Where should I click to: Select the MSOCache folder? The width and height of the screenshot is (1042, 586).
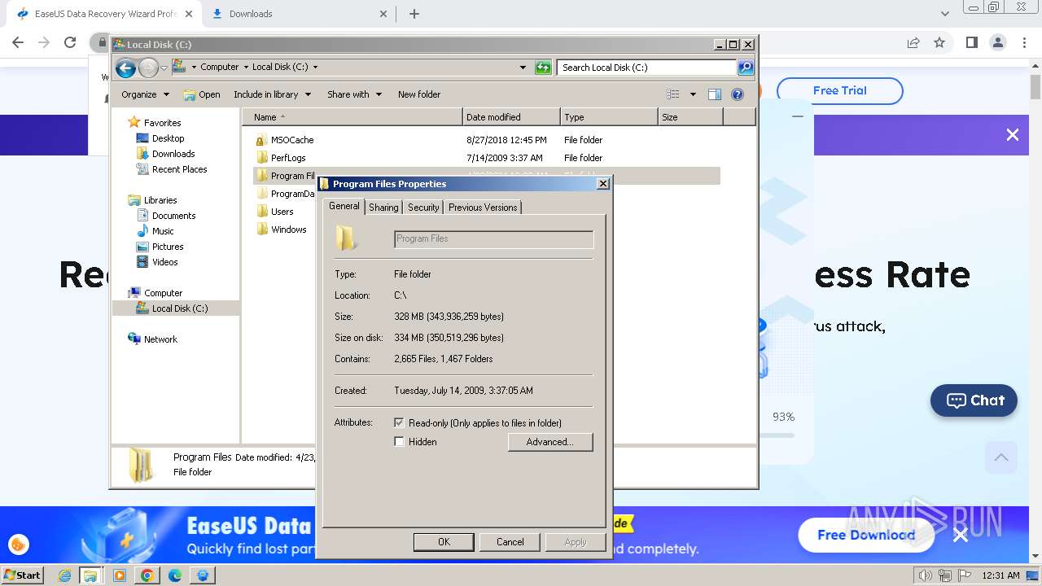coord(291,140)
